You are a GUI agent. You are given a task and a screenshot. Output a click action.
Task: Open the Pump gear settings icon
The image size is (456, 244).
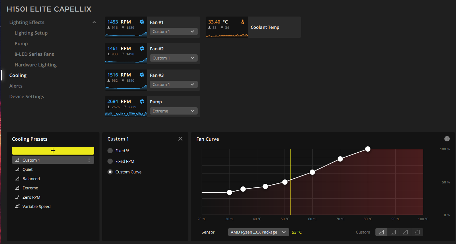pyautogui.click(x=142, y=101)
